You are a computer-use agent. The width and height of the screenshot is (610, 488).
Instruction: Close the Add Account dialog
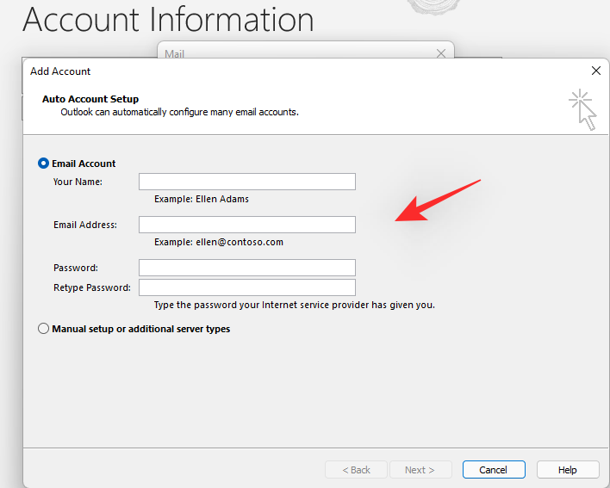coord(595,71)
